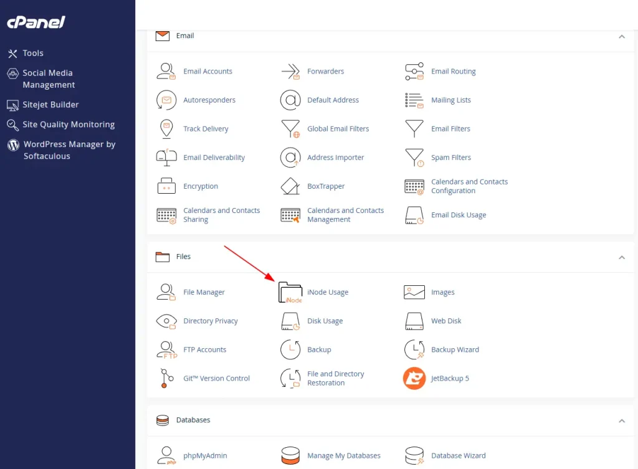Screen dimensions: 638x469
Task: Select Sitejet Builder in the sidebar
Action: 43,105
